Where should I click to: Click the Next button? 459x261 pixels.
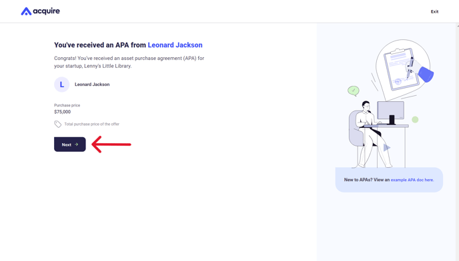pos(69,144)
